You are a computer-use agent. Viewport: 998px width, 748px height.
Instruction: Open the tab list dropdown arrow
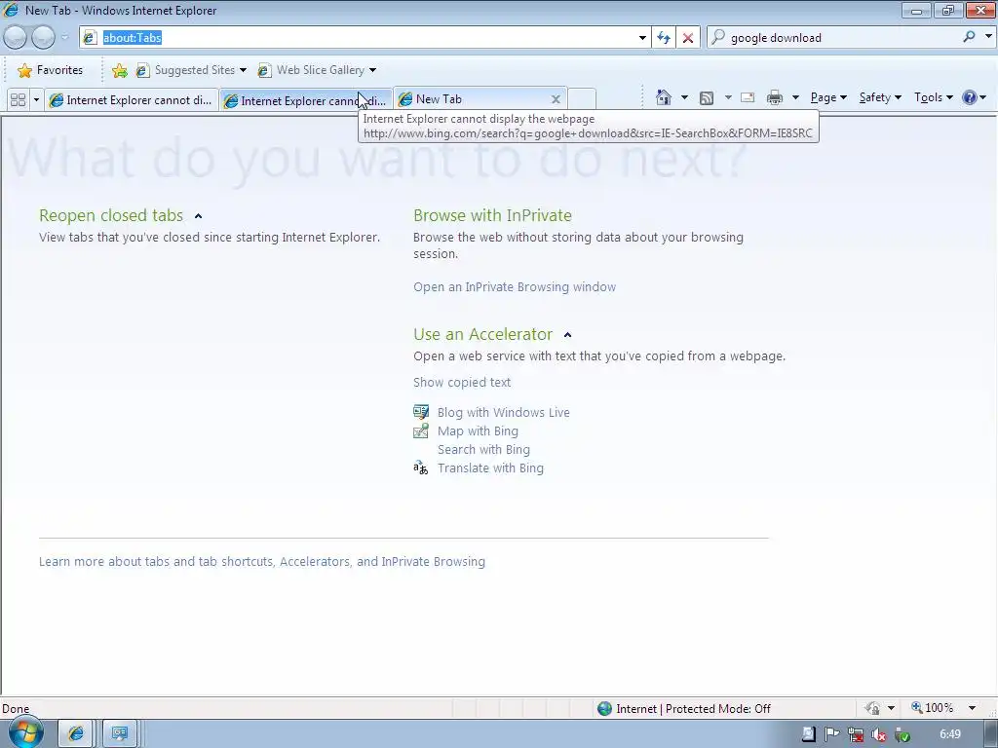coord(36,100)
